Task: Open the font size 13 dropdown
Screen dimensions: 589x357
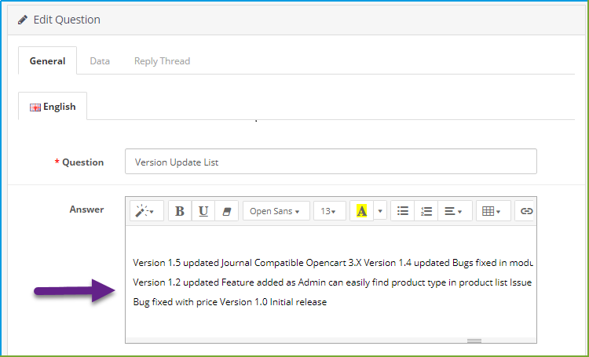Action: tap(329, 211)
